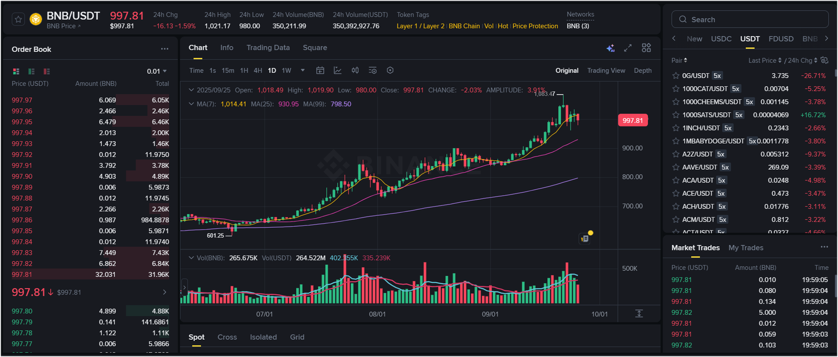Click the BNB coin logo
838x357 pixels.
36,19
